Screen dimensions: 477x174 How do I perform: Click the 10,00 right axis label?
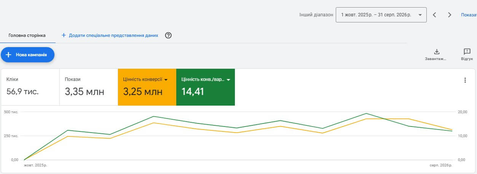pos(462,136)
